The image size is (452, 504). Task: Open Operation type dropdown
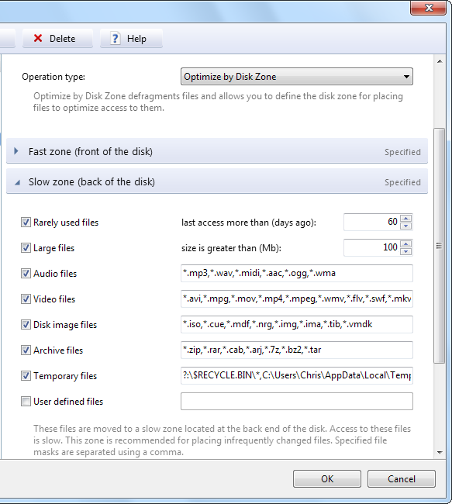click(x=297, y=77)
